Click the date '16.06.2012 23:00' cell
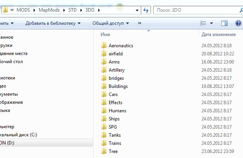 [217, 62]
